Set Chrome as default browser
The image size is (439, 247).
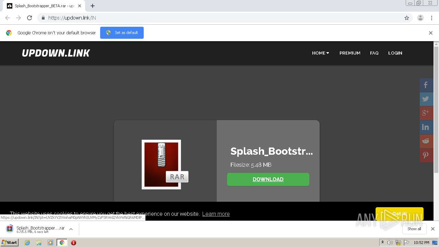122,33
